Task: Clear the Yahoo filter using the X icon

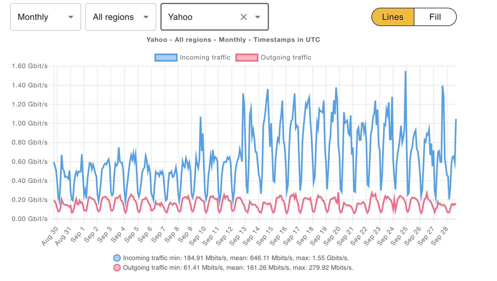Action: (x=244, y=17)
